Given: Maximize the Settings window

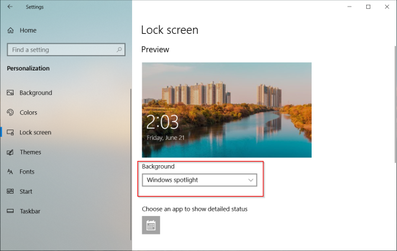Looking at the screenshot, I should coord(368,7).
